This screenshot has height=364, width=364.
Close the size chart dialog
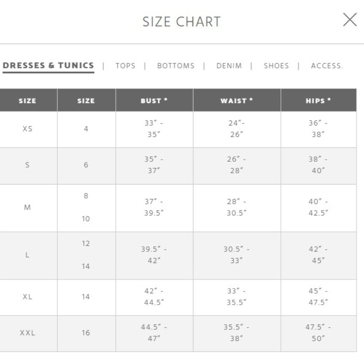pyautogui.click(x=349, y=20)
